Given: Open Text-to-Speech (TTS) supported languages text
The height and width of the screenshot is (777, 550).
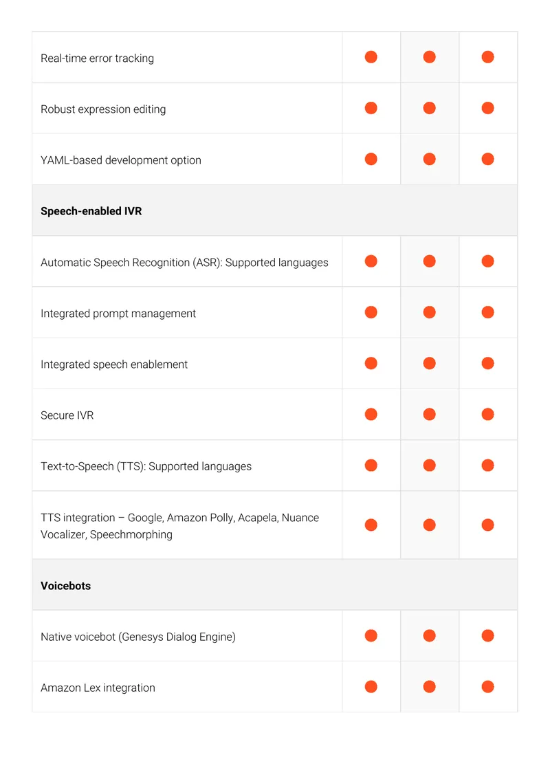Looking at the screenshot, I should coord(146,467).
